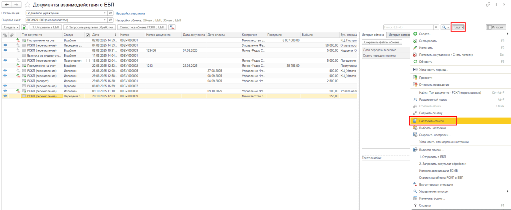Open accounting operation Дт/Кт toolbar icon
The height and width of the screenshot is (210, 511).
click(x=172, y=27)
